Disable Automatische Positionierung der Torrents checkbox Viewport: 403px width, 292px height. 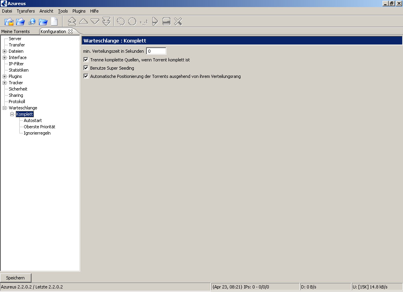[86, 76]
